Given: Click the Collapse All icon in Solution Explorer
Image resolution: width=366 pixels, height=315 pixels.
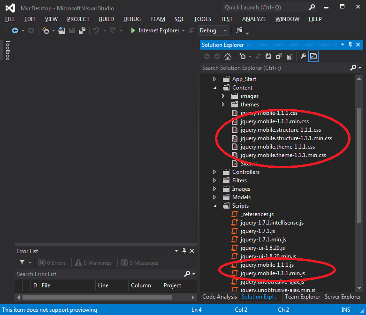Looking at the screenshot, I should point(279,56).
